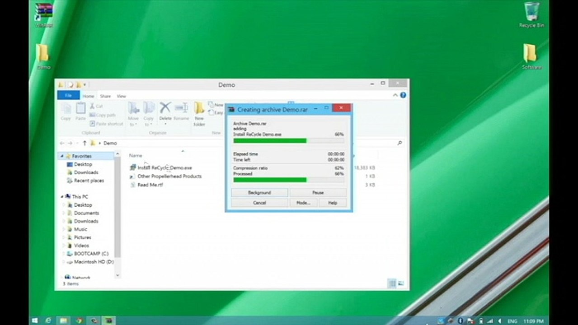Select Downloads under Favorites
The height and width of the screenshot is (325, 578).
(x=83, y=172)
